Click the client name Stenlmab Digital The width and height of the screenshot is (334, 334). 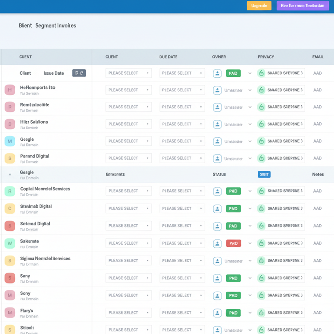[35, 206]
